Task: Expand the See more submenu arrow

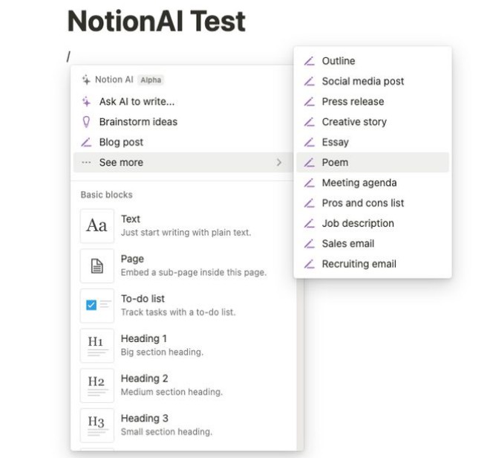Action: click(279, 162)
